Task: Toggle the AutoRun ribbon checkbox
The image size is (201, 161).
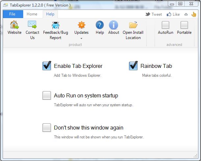Action: click(x=165, y=25)
